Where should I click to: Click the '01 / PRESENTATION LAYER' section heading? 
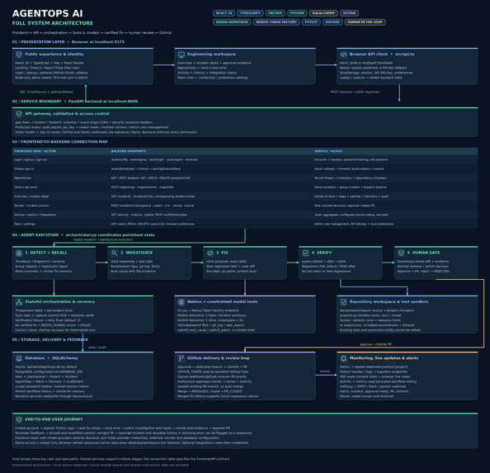pos(39,42)
